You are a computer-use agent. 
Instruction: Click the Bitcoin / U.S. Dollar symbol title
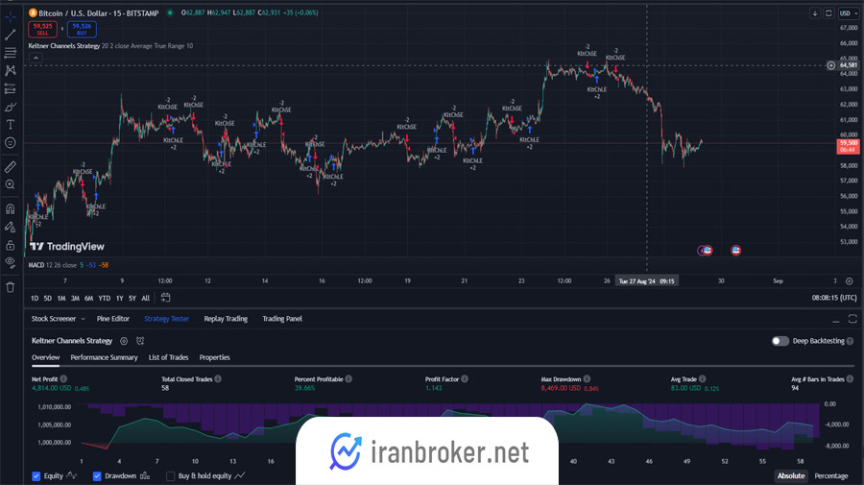click(99, 13)
